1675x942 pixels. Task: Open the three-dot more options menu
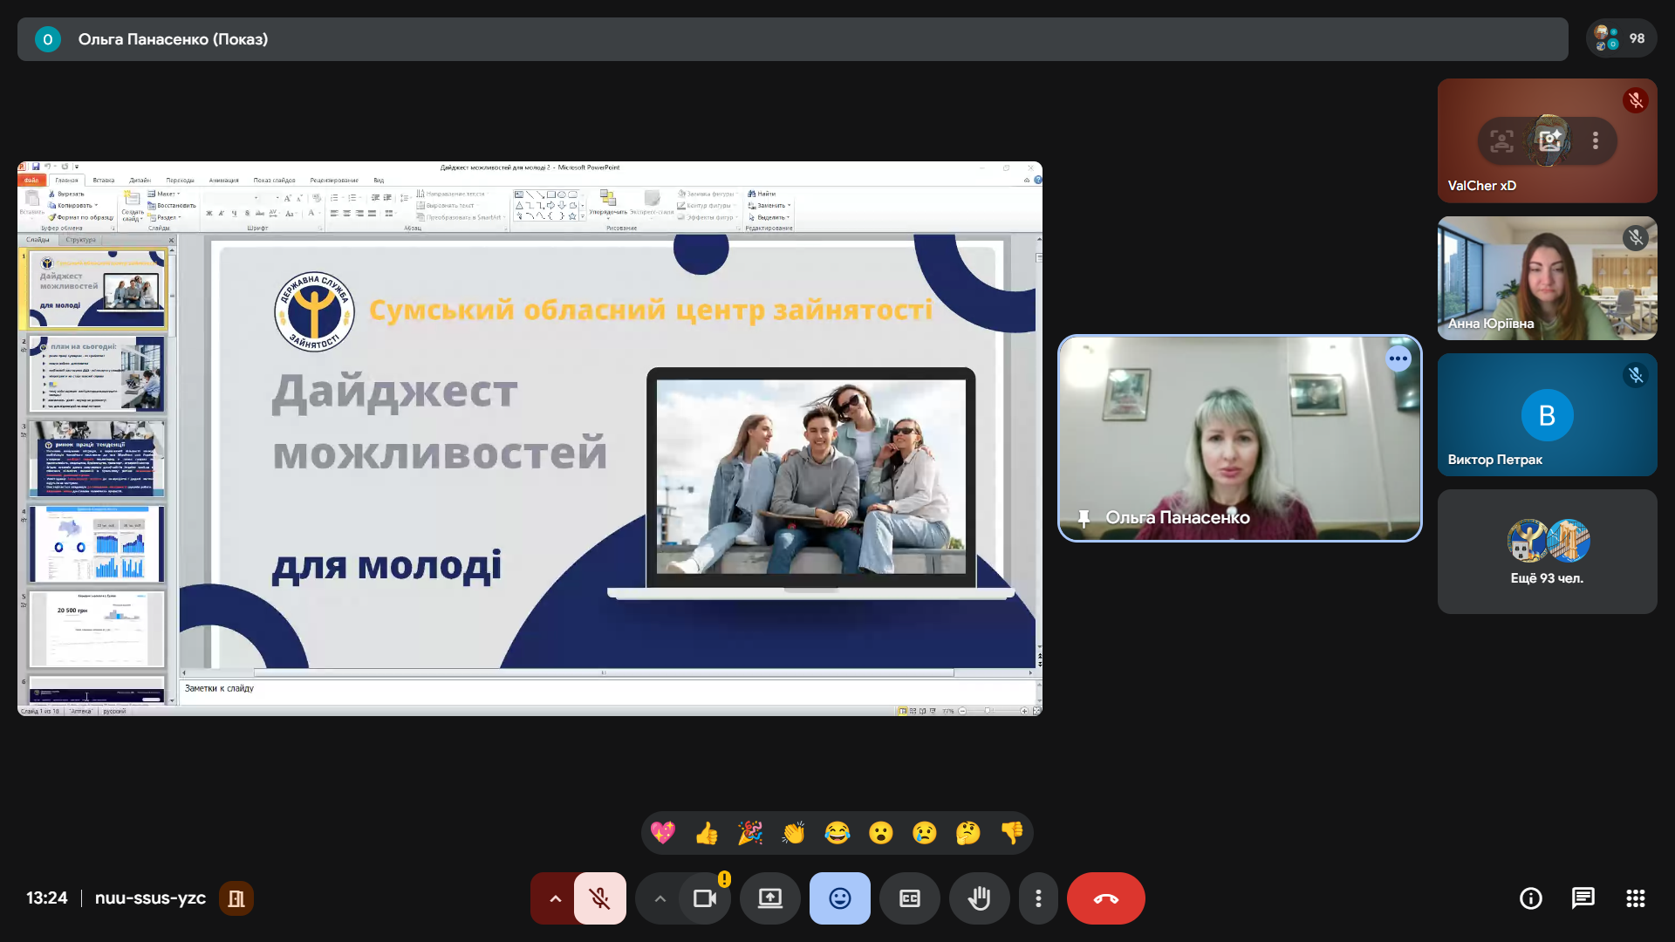click(x=1038, y=898)
